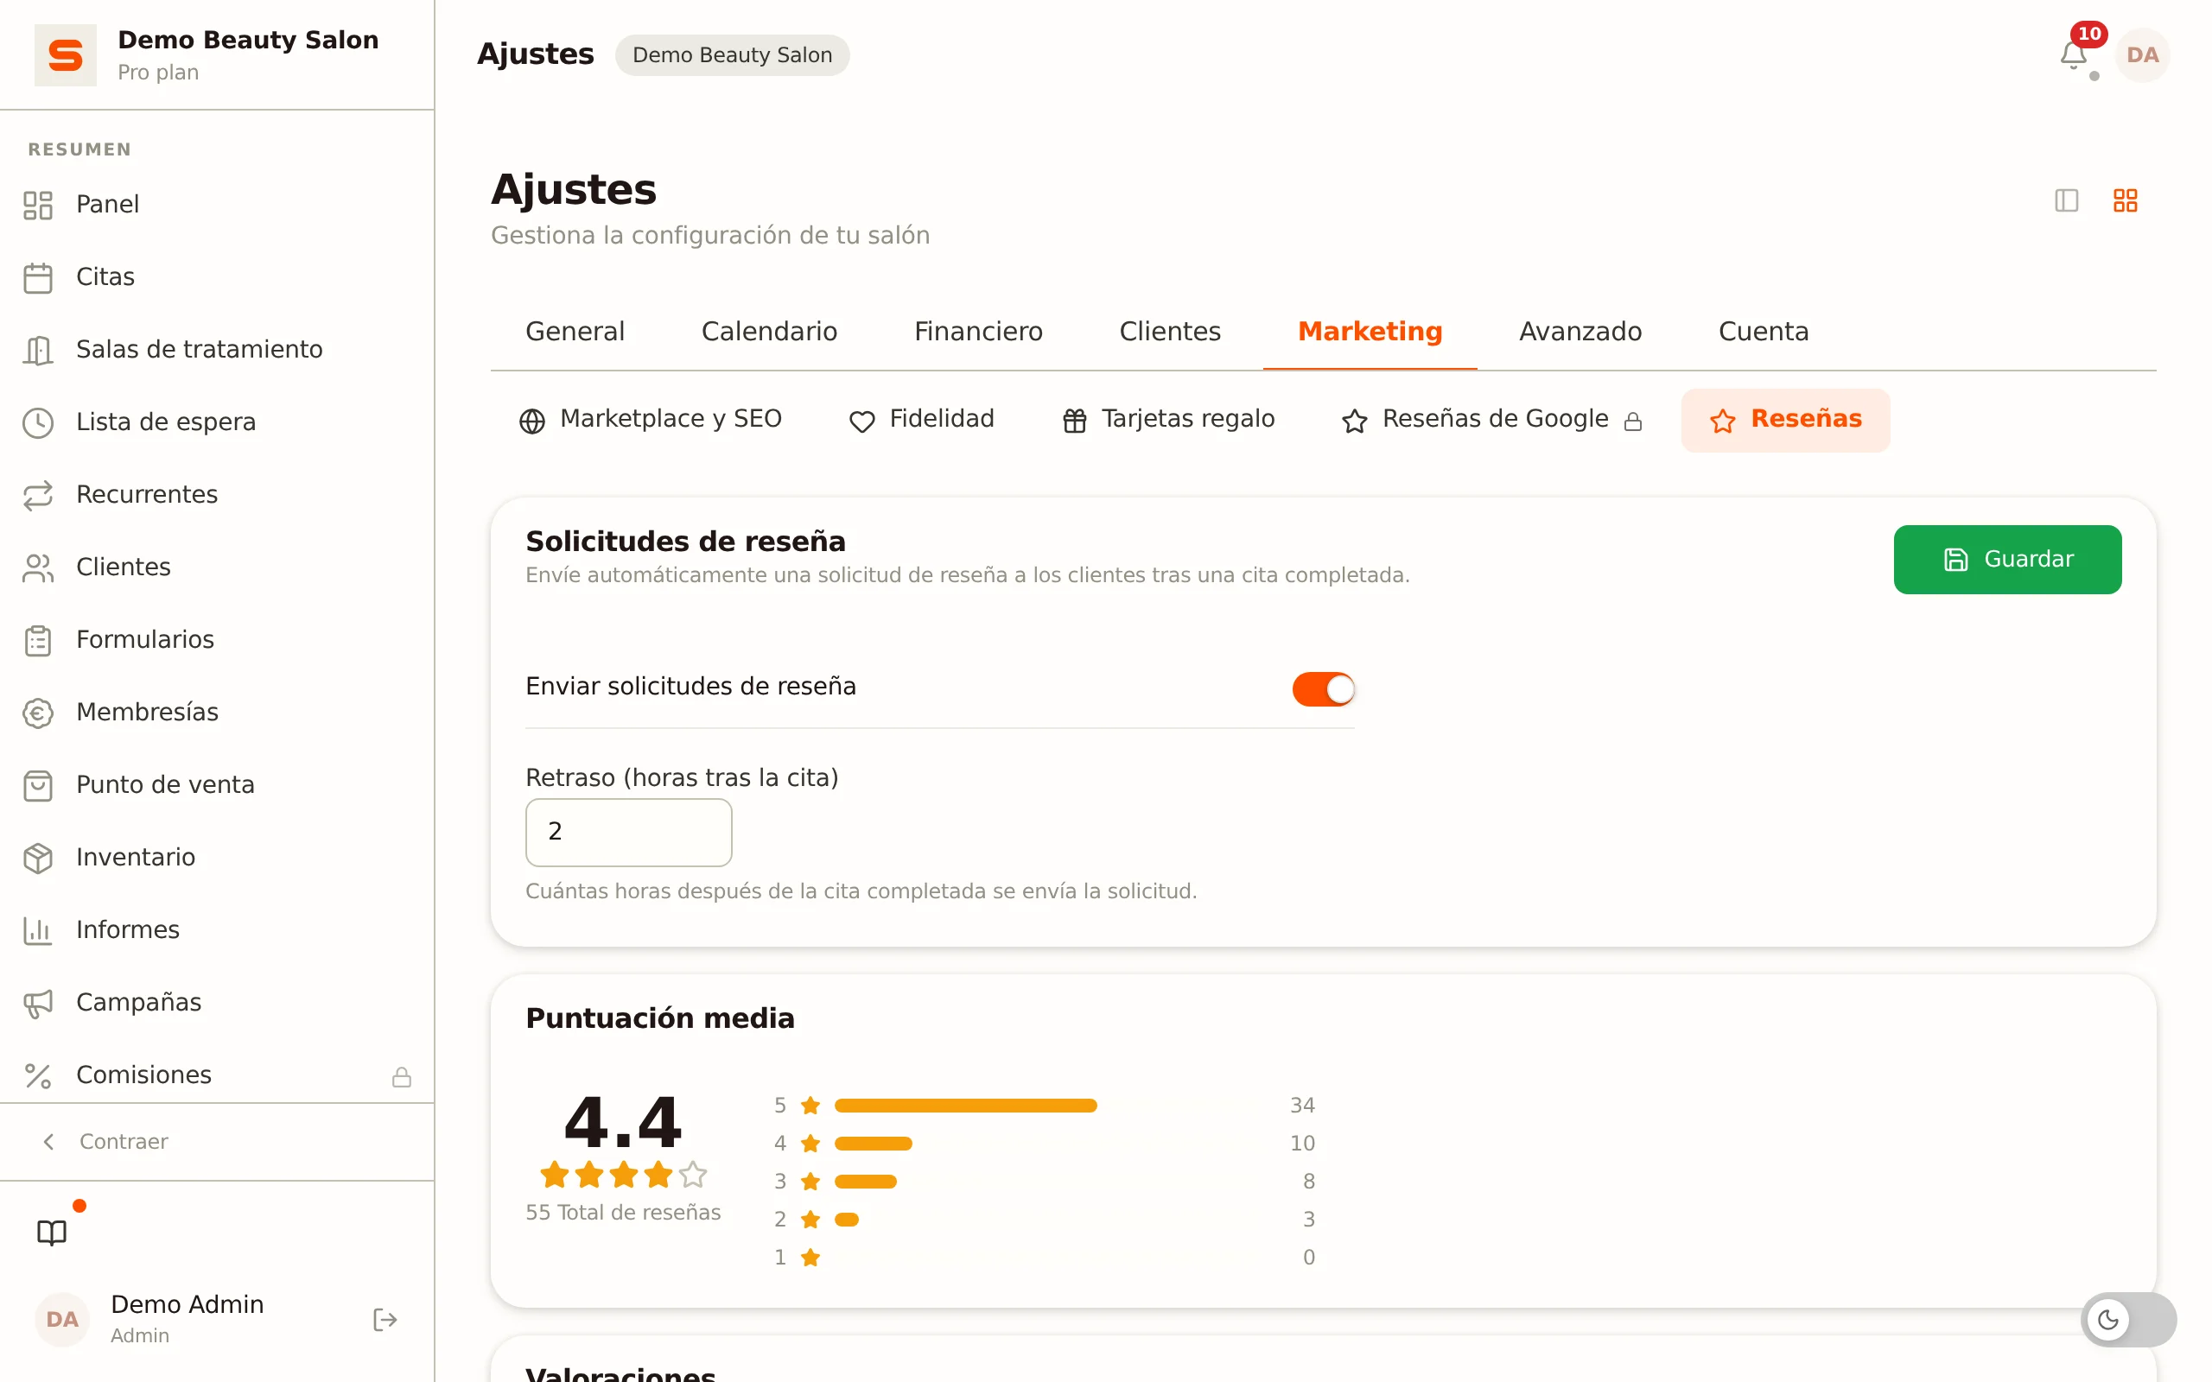
Task: Click the 5-star rating bar
Action: click(x=965, y=1105)
